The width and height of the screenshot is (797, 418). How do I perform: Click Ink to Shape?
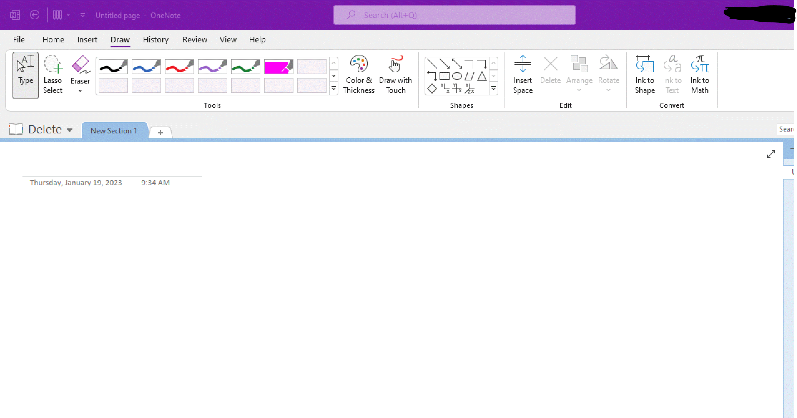click(x=645, y=75)
